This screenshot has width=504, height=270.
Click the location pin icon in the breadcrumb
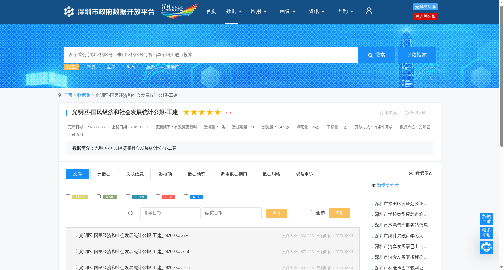[60, 95]
